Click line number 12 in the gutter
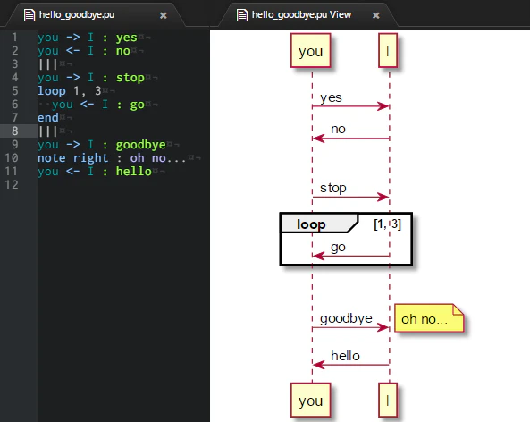 point(11,184)
